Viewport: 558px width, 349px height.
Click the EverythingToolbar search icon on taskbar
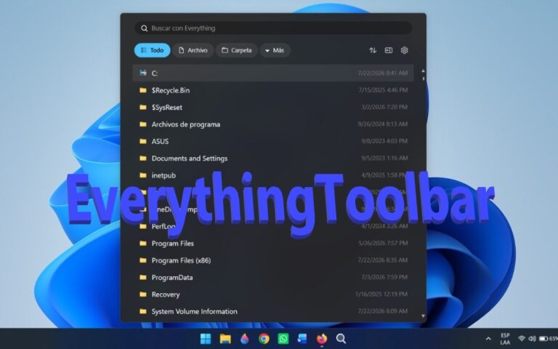pos(341,339)
